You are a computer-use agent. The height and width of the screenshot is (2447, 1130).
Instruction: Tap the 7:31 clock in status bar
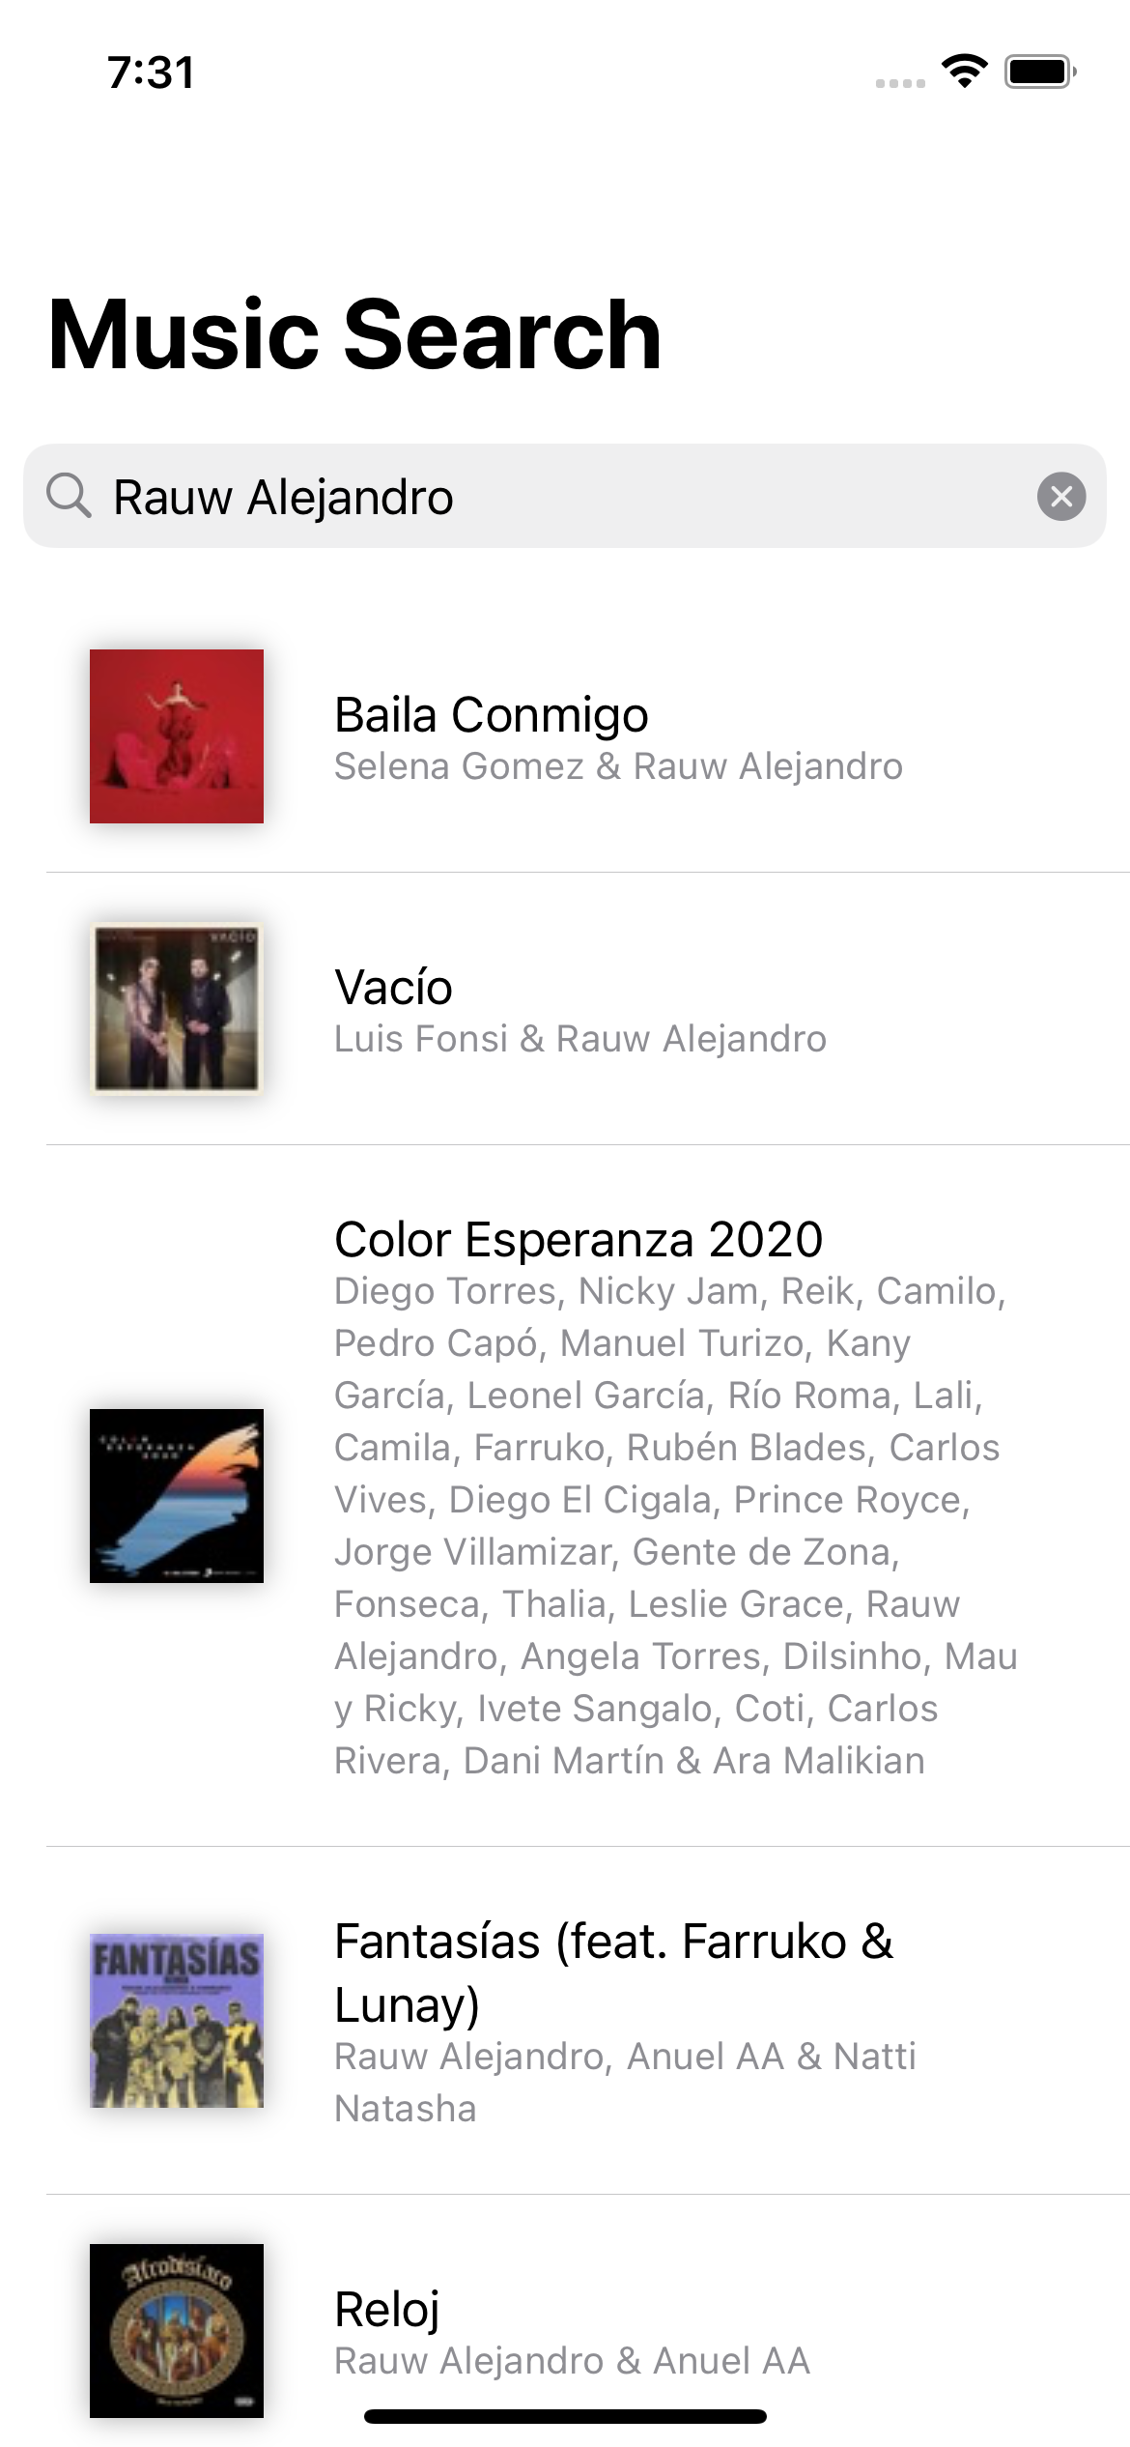(150, 71)
